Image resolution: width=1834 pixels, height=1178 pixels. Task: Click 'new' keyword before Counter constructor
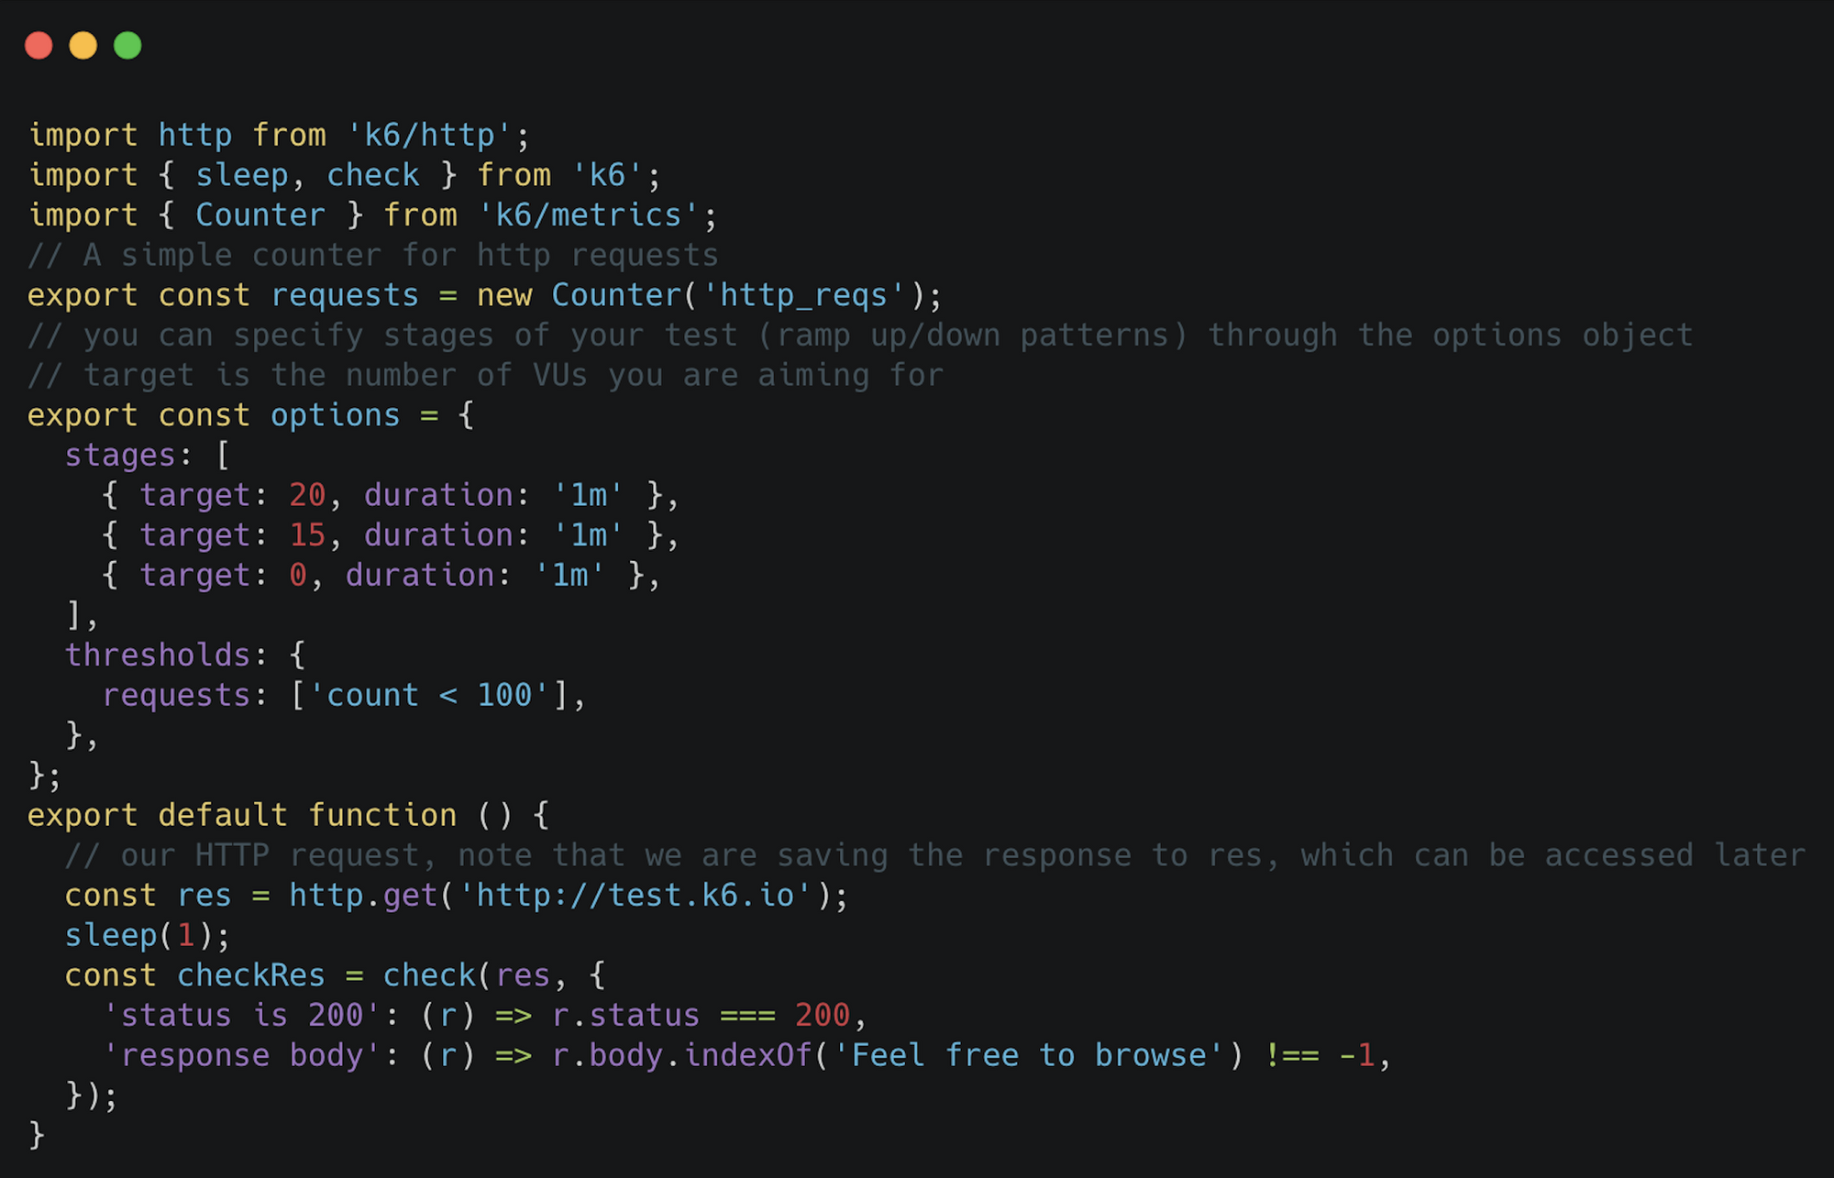pyautogui.click(x=504, y=296)
